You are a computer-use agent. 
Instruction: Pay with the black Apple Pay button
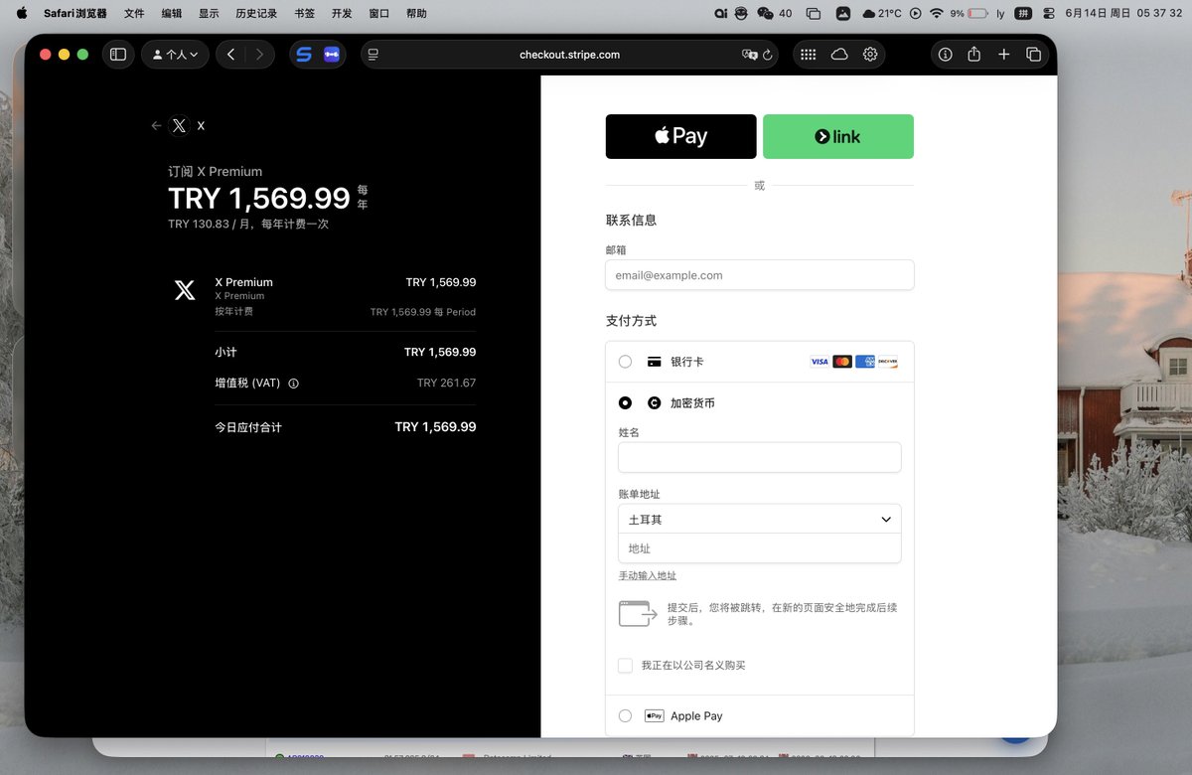pos(681,137)
